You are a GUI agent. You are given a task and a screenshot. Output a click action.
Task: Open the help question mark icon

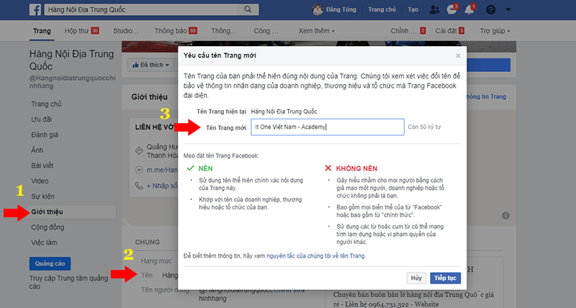491,10
